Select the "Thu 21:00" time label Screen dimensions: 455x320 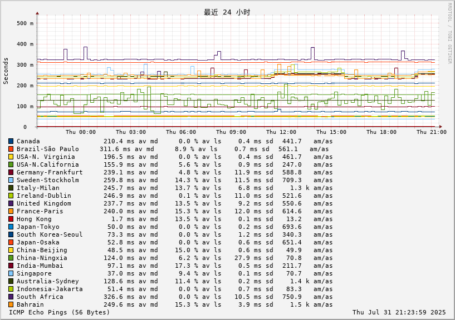click(x=432, y=132)
